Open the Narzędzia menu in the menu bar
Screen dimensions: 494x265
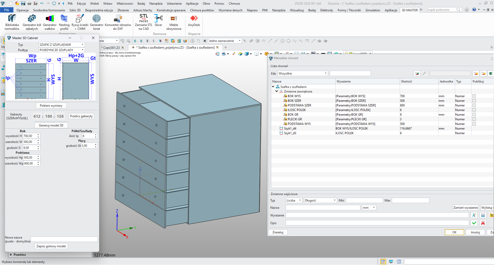[156, 4]
